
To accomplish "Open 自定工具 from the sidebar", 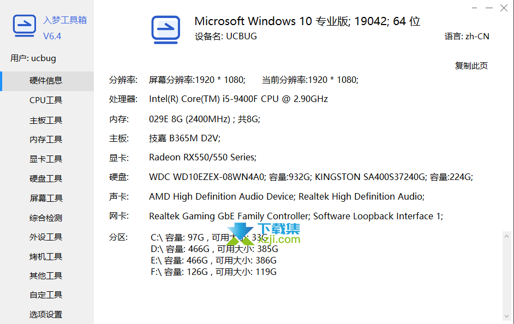I will point(47,295).
